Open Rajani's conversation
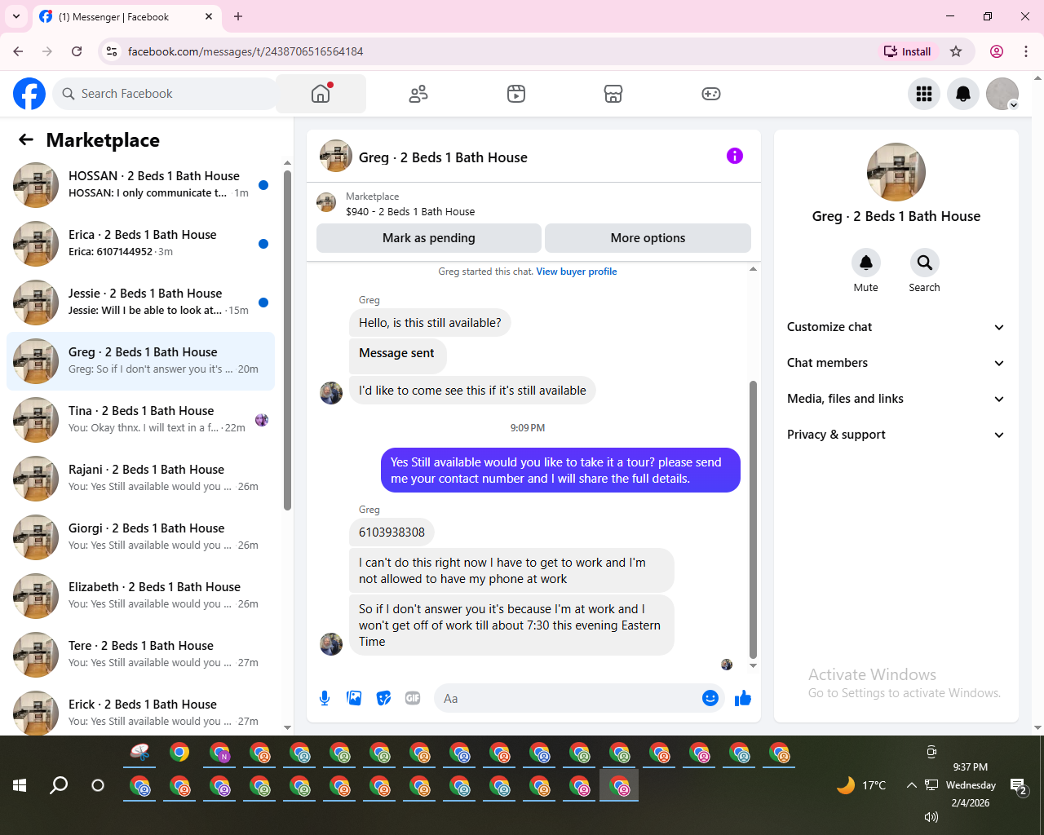Screen dimensions: 1044x835 tap(140, 479)
